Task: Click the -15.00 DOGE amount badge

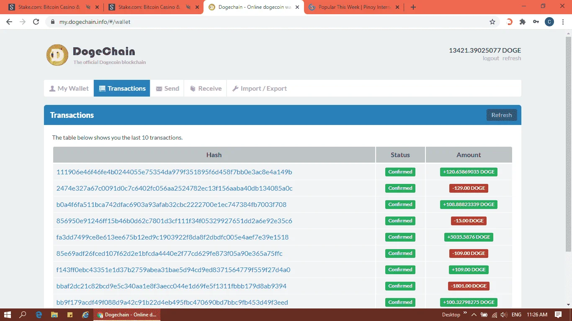Action: click(469, 221)
